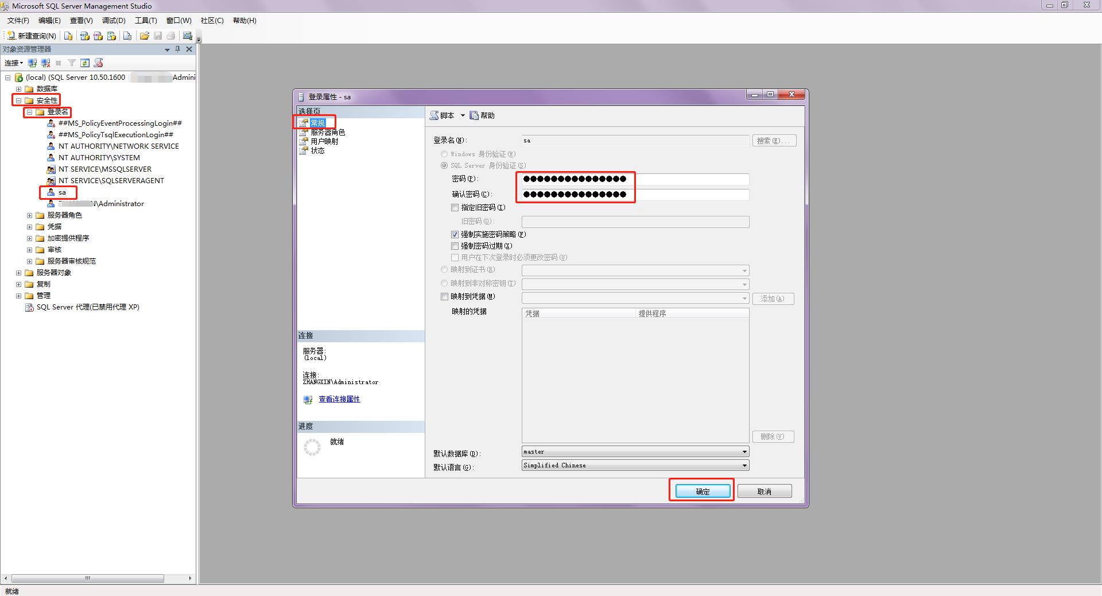This screenshot has width=1102, height=596.
Task: Enable enforce password expiration (强制密码过期)
Action: point(455,246)
